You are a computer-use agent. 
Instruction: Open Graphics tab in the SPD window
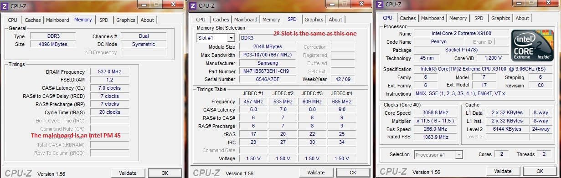pos(314,20)
